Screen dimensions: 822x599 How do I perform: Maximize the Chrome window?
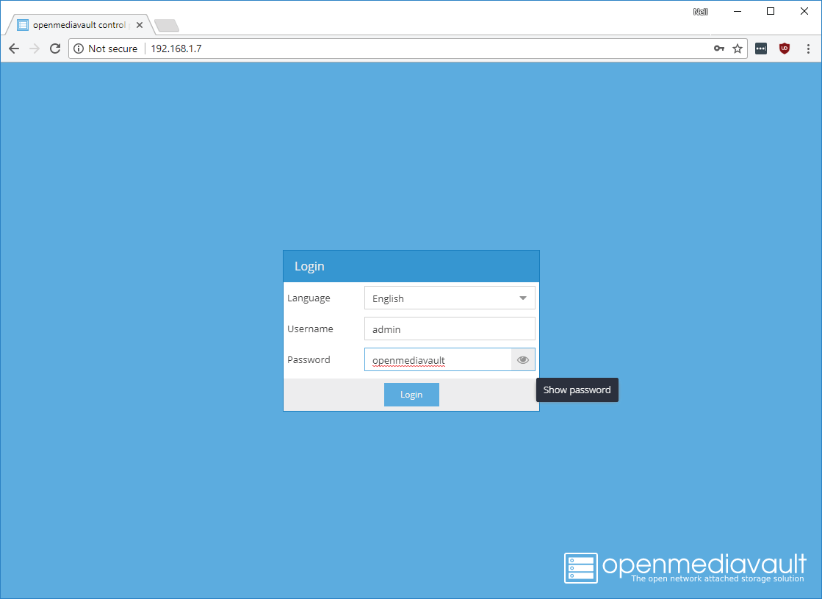[x=770, y=12]
